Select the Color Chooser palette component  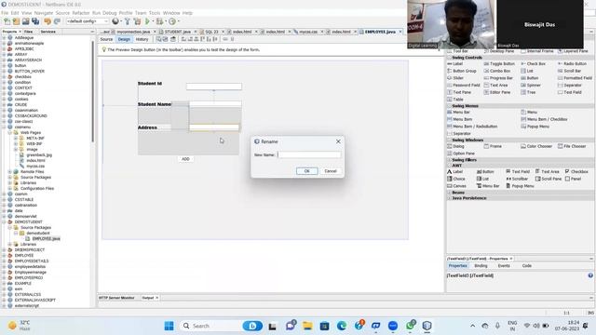(x=536, y=146)
